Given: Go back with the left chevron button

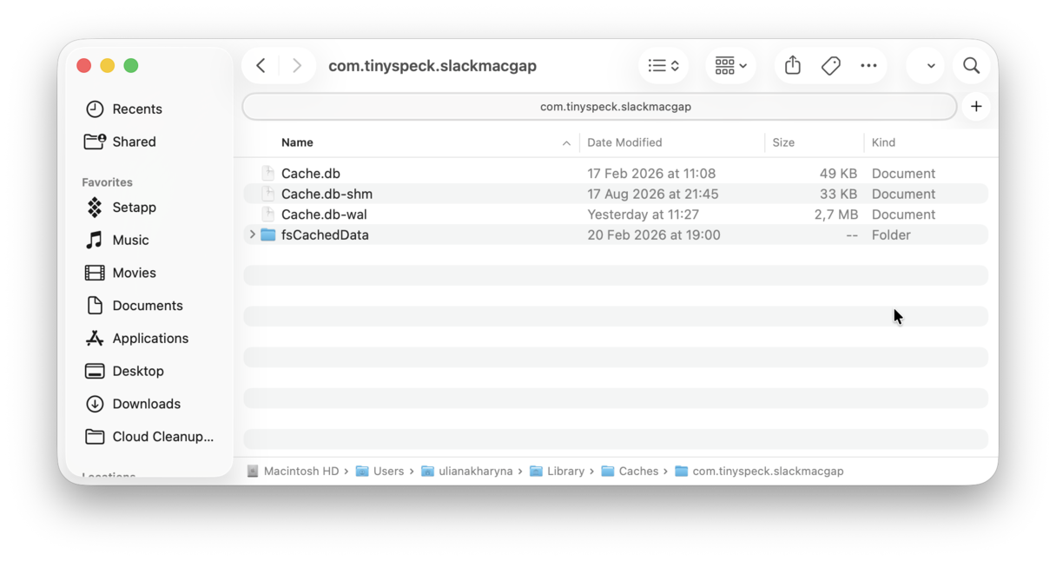Looking at the screenshot, I should 261,66.
